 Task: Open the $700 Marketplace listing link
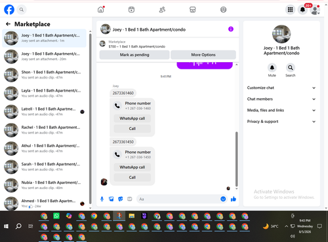(x=137, y=46)
